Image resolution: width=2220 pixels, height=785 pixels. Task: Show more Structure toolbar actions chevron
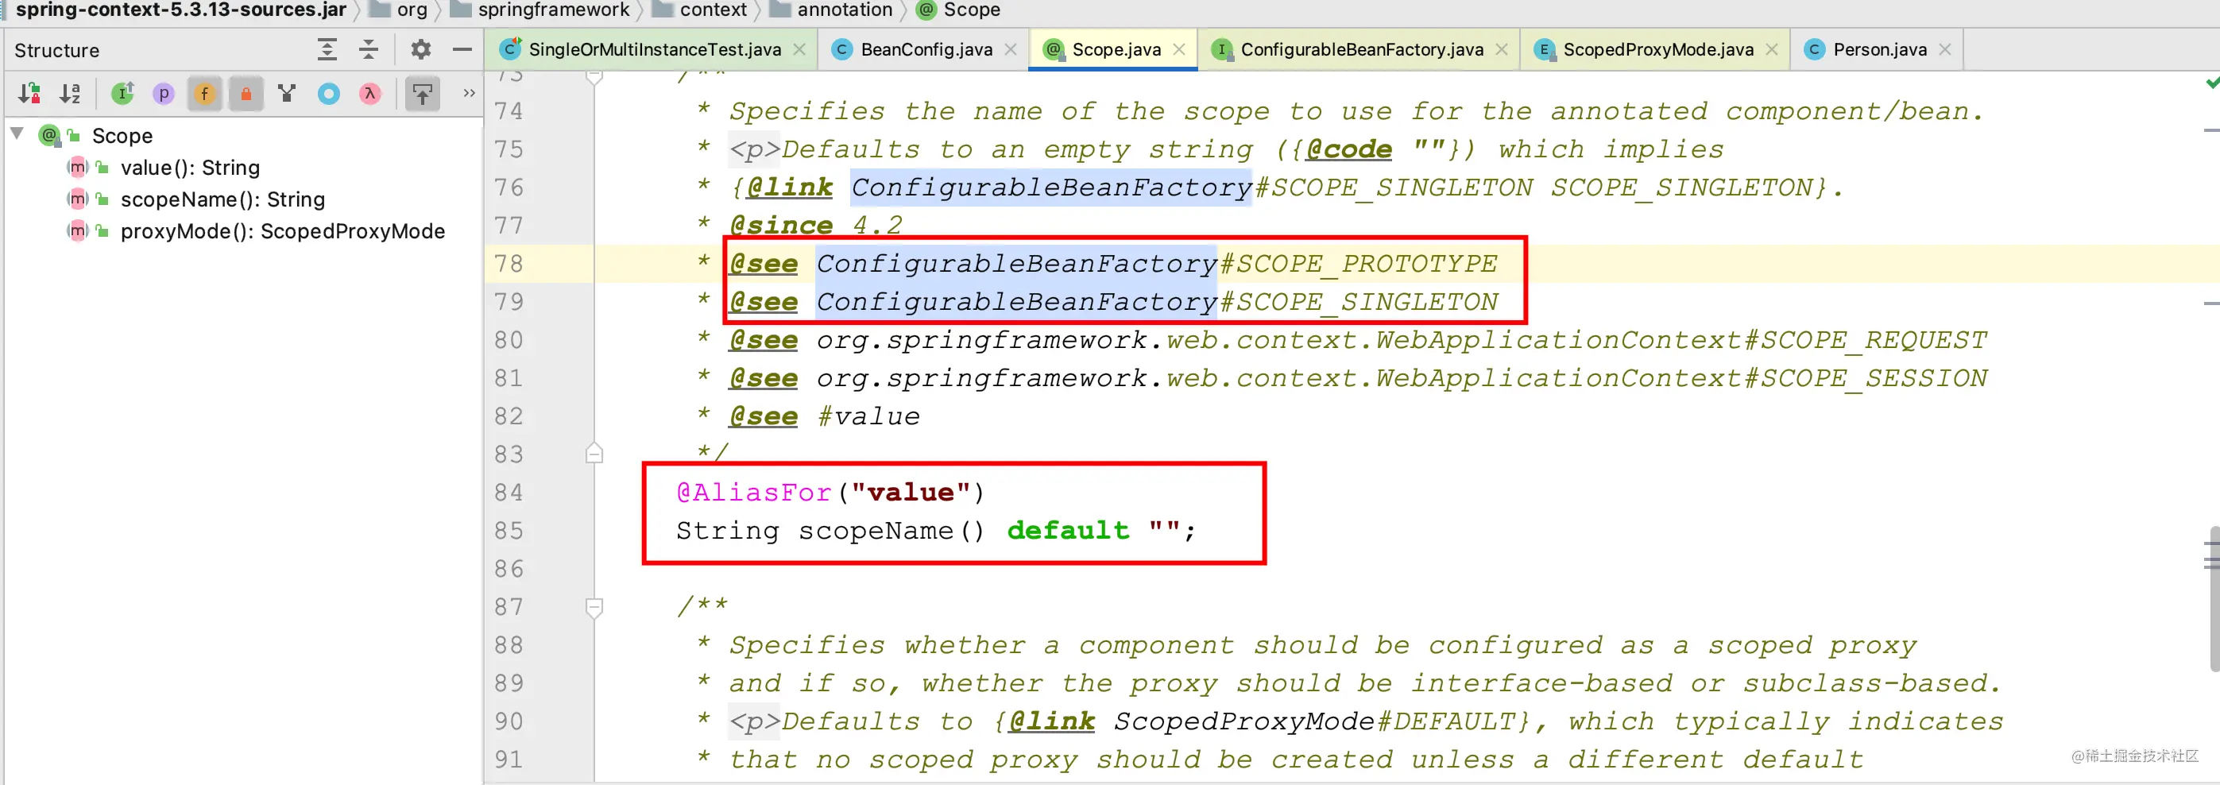coord(469,93)
